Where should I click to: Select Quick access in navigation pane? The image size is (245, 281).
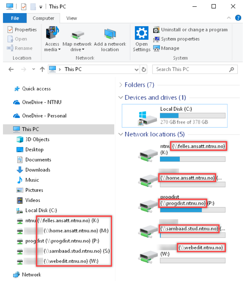[32, 89]
